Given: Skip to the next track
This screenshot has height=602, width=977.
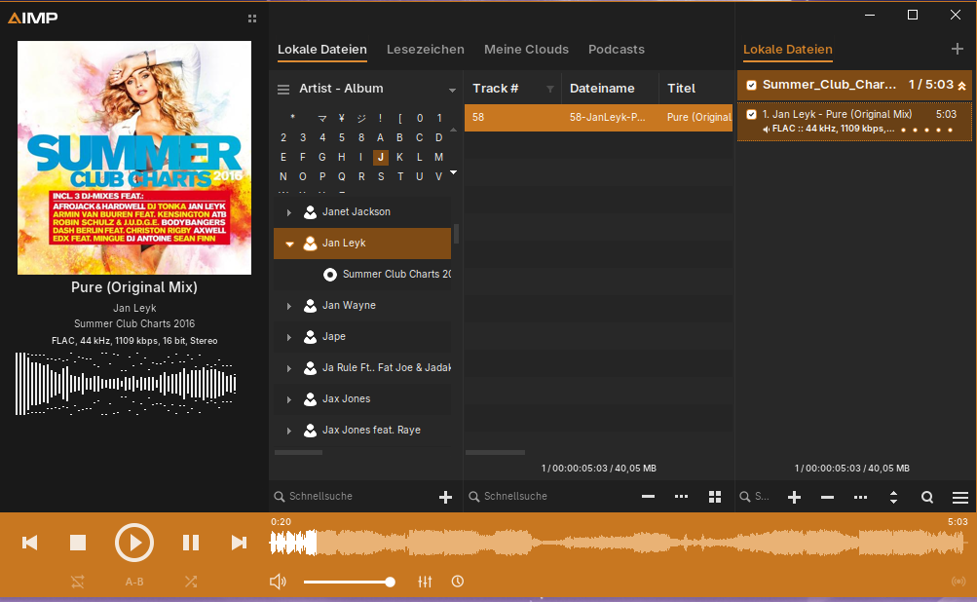Looking at the screenshot, I should 239,543.
